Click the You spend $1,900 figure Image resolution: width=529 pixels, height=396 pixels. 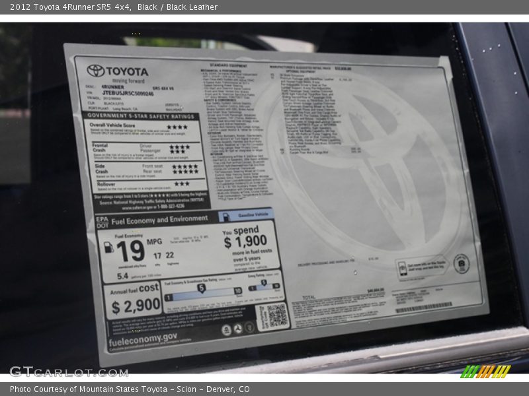(245, 238)
